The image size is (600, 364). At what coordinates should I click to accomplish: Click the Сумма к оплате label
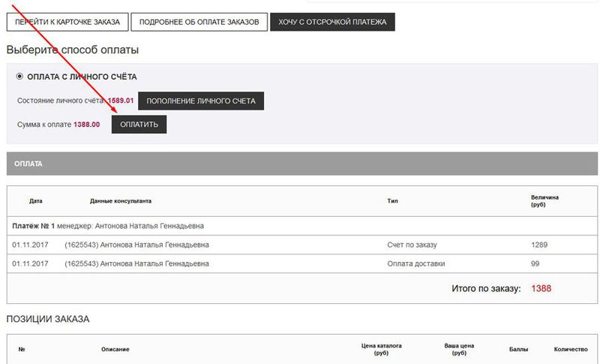click(x=44, y=125)
